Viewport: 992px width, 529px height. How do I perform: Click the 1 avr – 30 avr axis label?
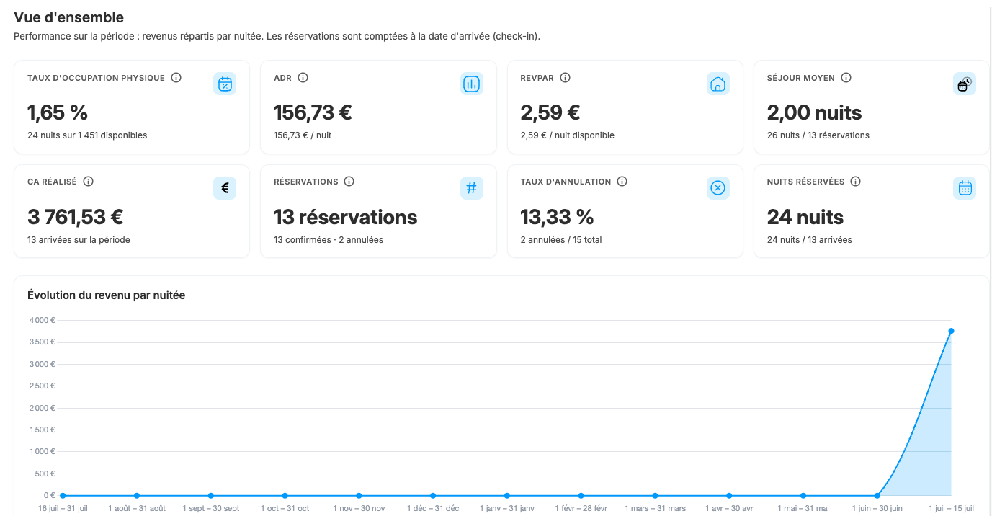pos(729,509)
